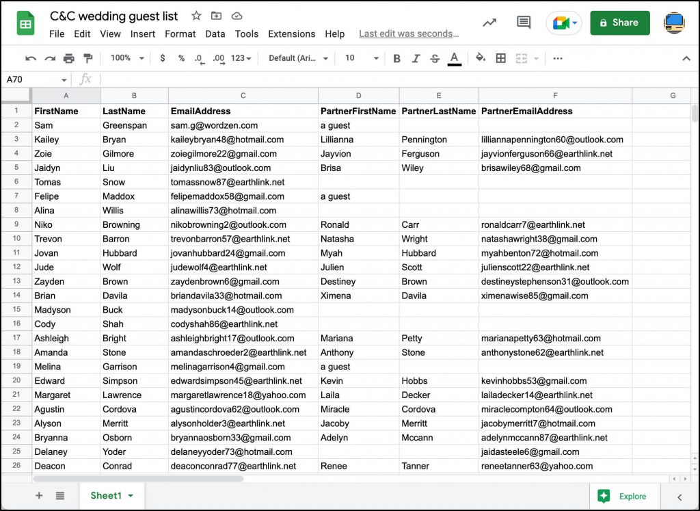Open the activity trend arrow icon
700x511 pixels.
[x=489, y=23]
